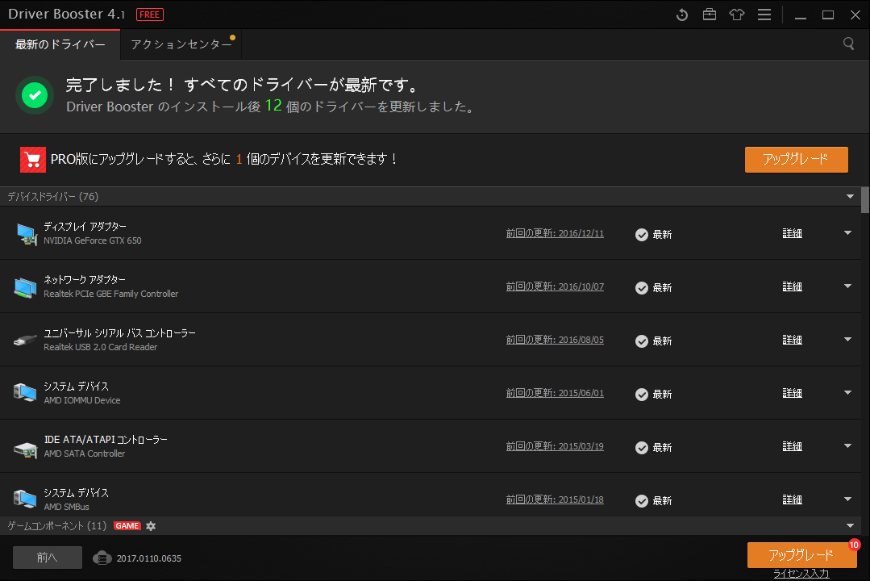Viewport: 870px width, 581px height.
Task: Click 前回の更新: 2016/12/11 link
Action: coord(555,233)
